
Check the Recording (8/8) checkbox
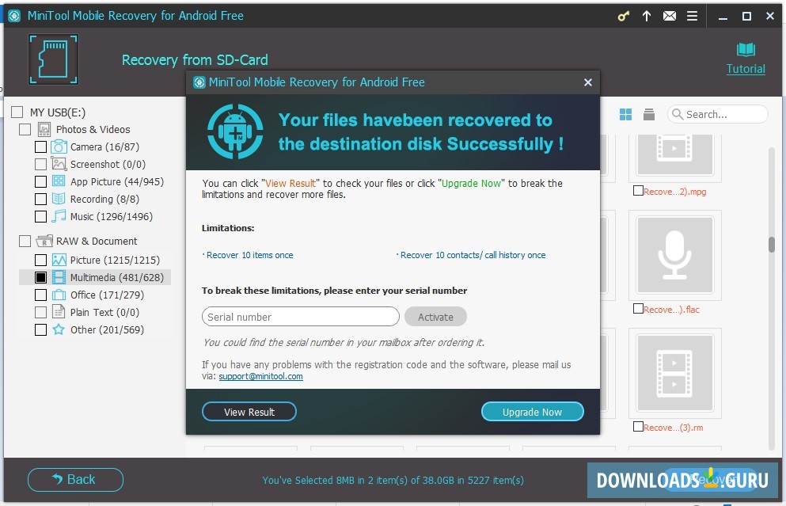[x=40, y=199]
